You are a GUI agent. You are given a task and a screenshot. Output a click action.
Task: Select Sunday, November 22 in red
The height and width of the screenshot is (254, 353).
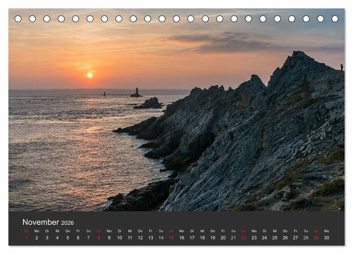[x=244, y=238]
